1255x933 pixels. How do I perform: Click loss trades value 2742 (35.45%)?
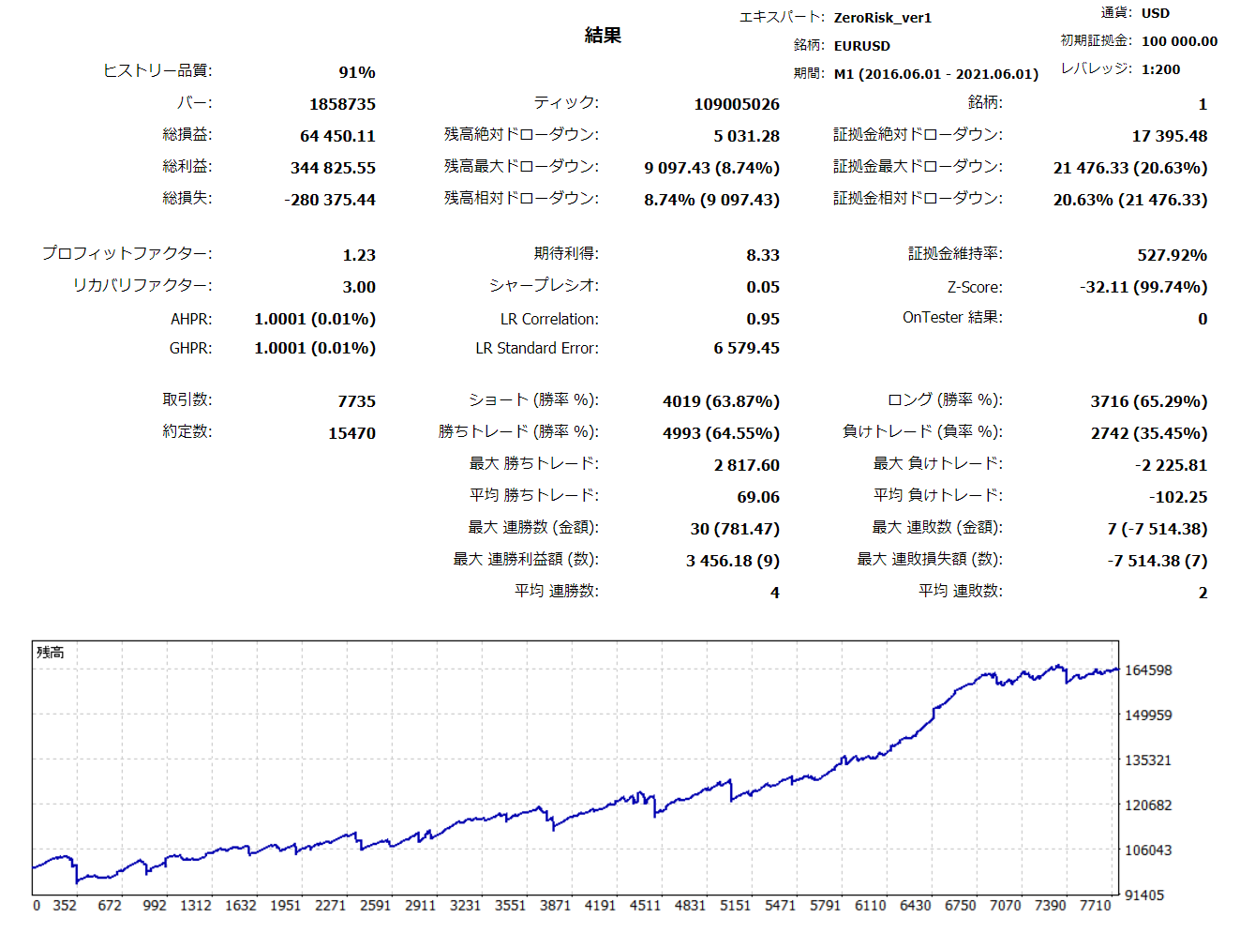[1149, 433]
